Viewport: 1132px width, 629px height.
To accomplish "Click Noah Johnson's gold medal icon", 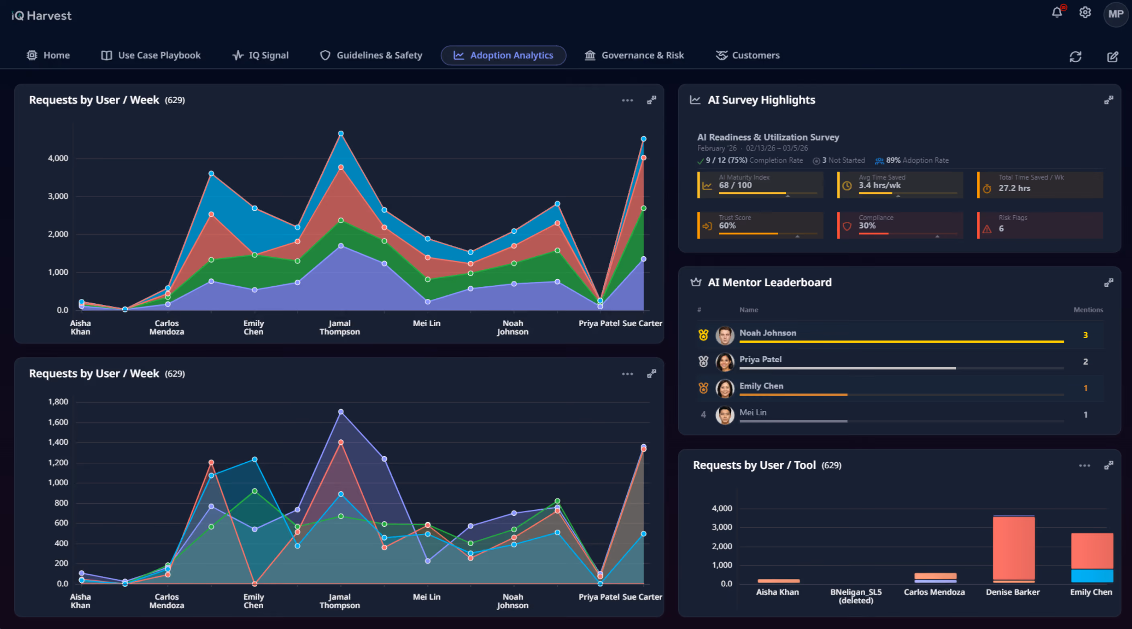I will (x=703, y=335).
